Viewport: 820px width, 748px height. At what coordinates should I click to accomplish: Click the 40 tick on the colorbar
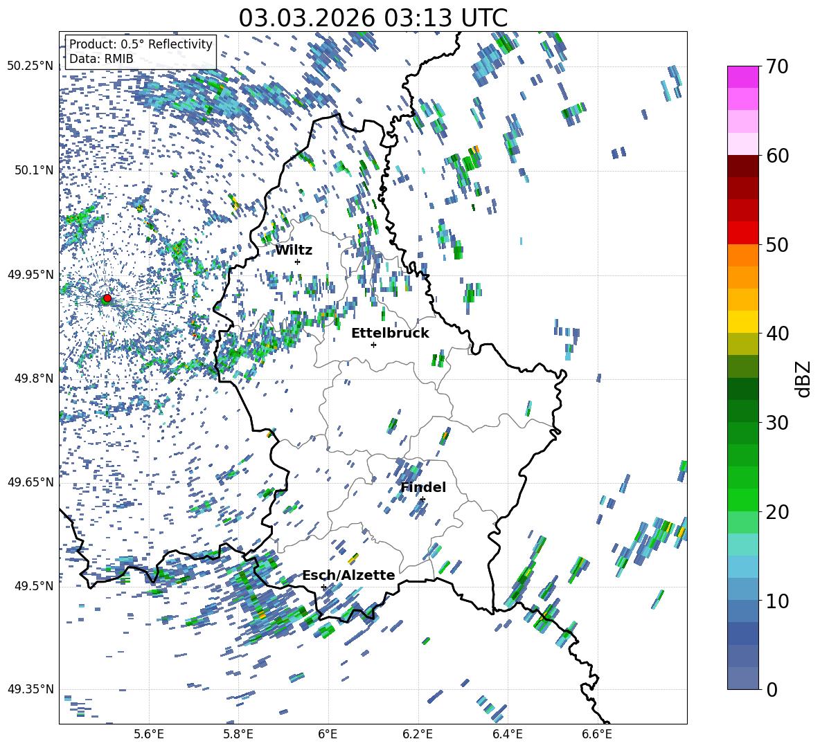point(777,334)
